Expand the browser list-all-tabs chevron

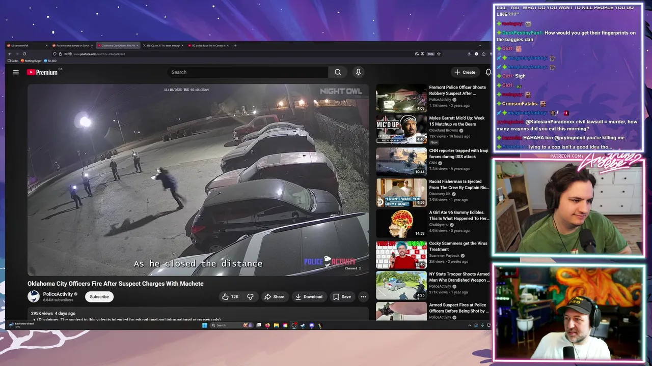coord(479,46)
